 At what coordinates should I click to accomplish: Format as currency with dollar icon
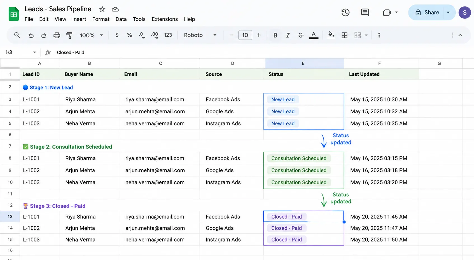[x=117, y=35]
